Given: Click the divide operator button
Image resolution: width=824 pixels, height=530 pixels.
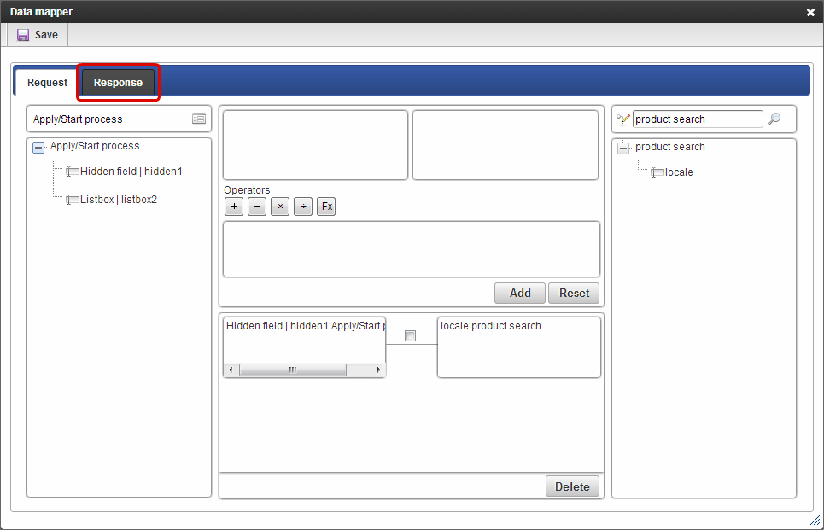Looking at the screenshot, I should point(303,207).
